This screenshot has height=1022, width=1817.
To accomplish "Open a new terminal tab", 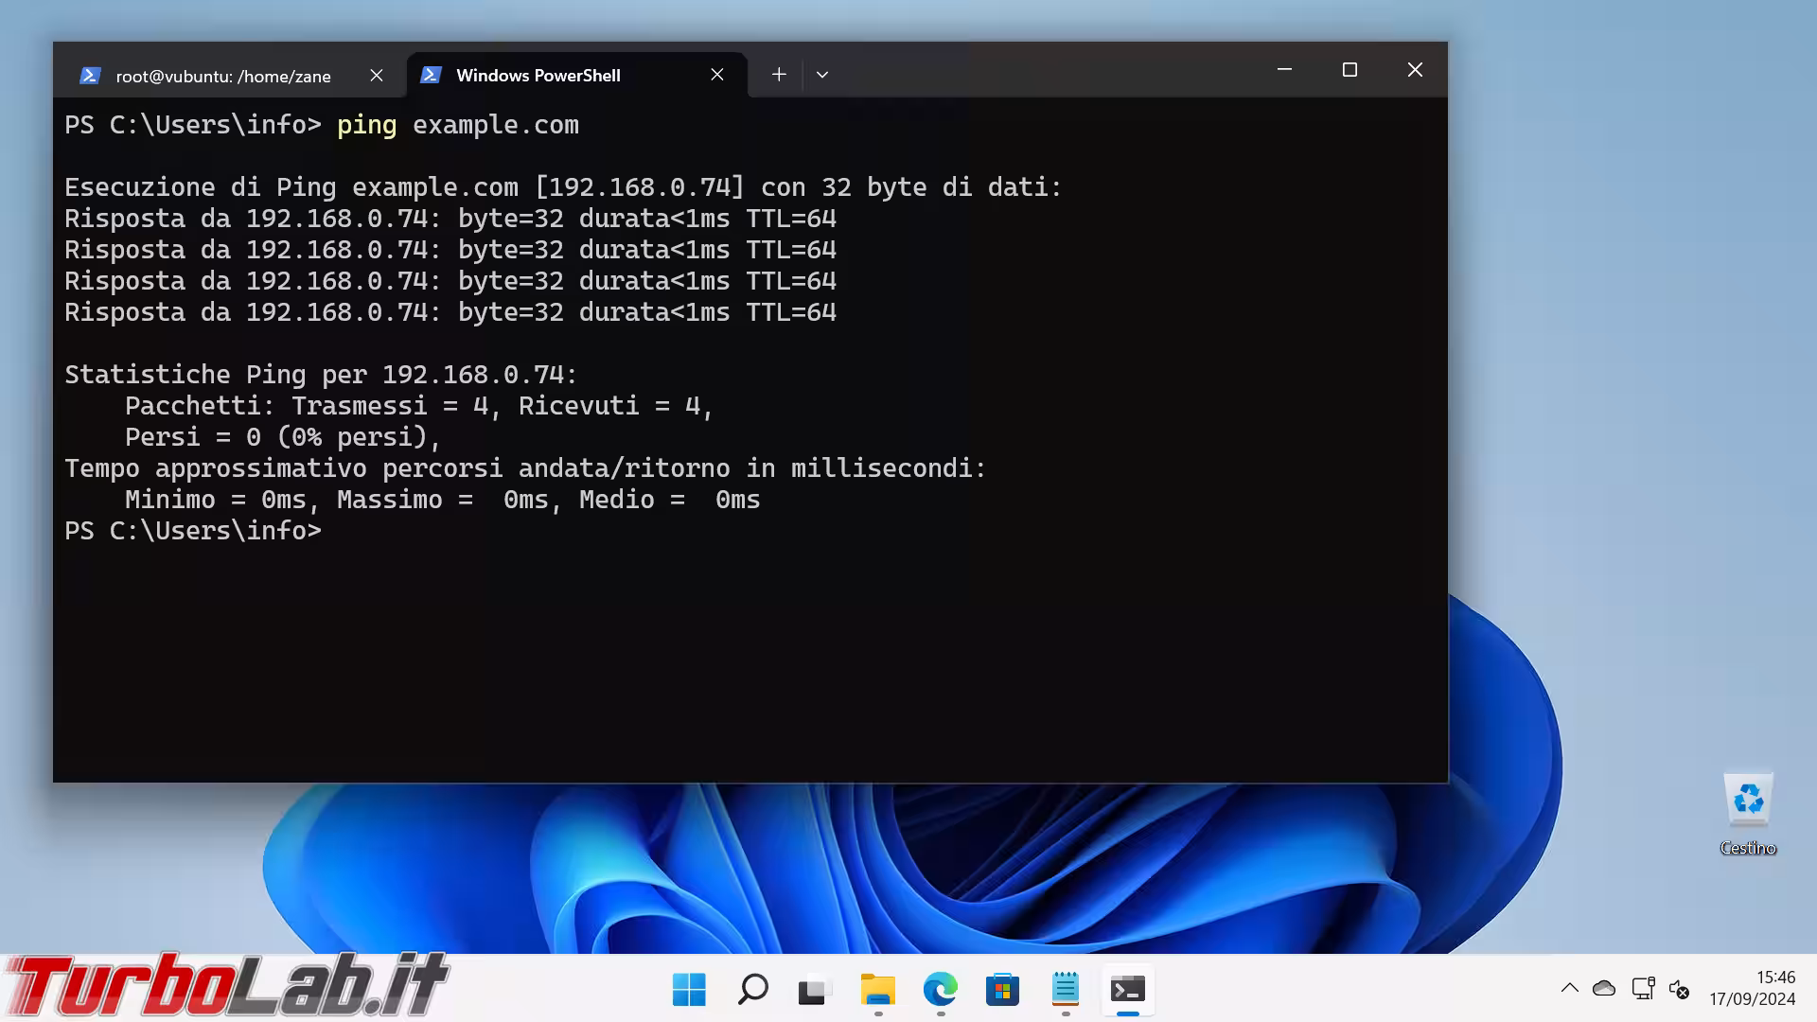I will (779, 75).
